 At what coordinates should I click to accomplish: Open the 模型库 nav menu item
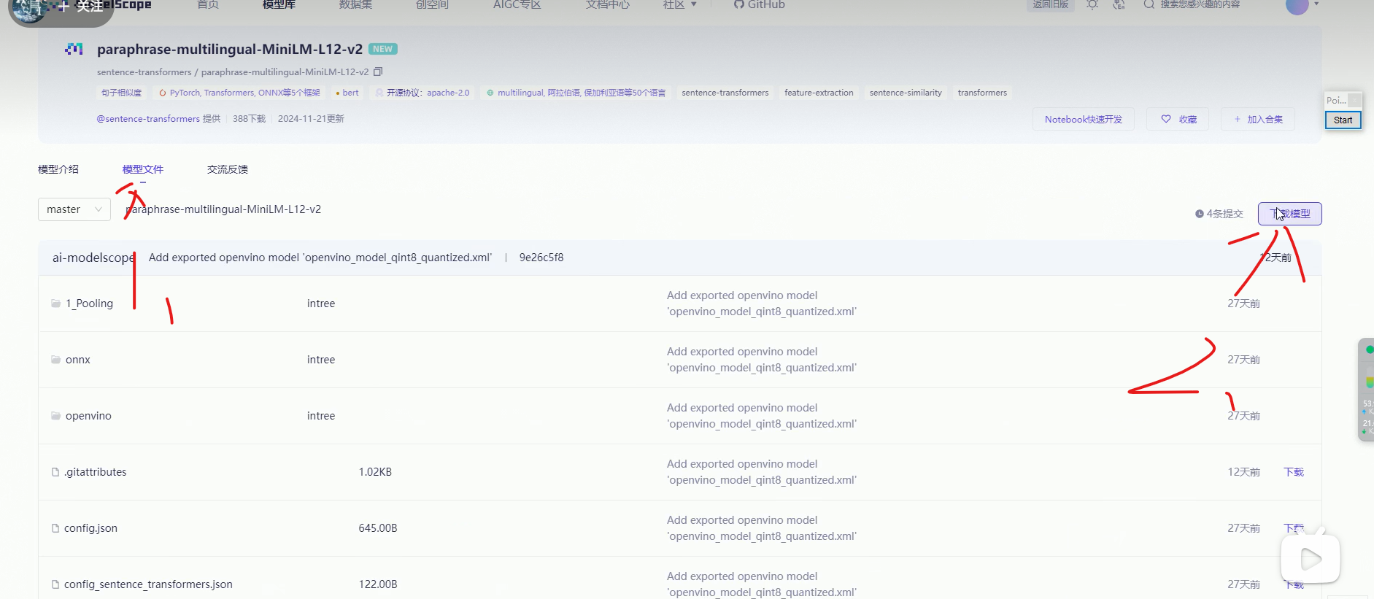pos(279,5)
